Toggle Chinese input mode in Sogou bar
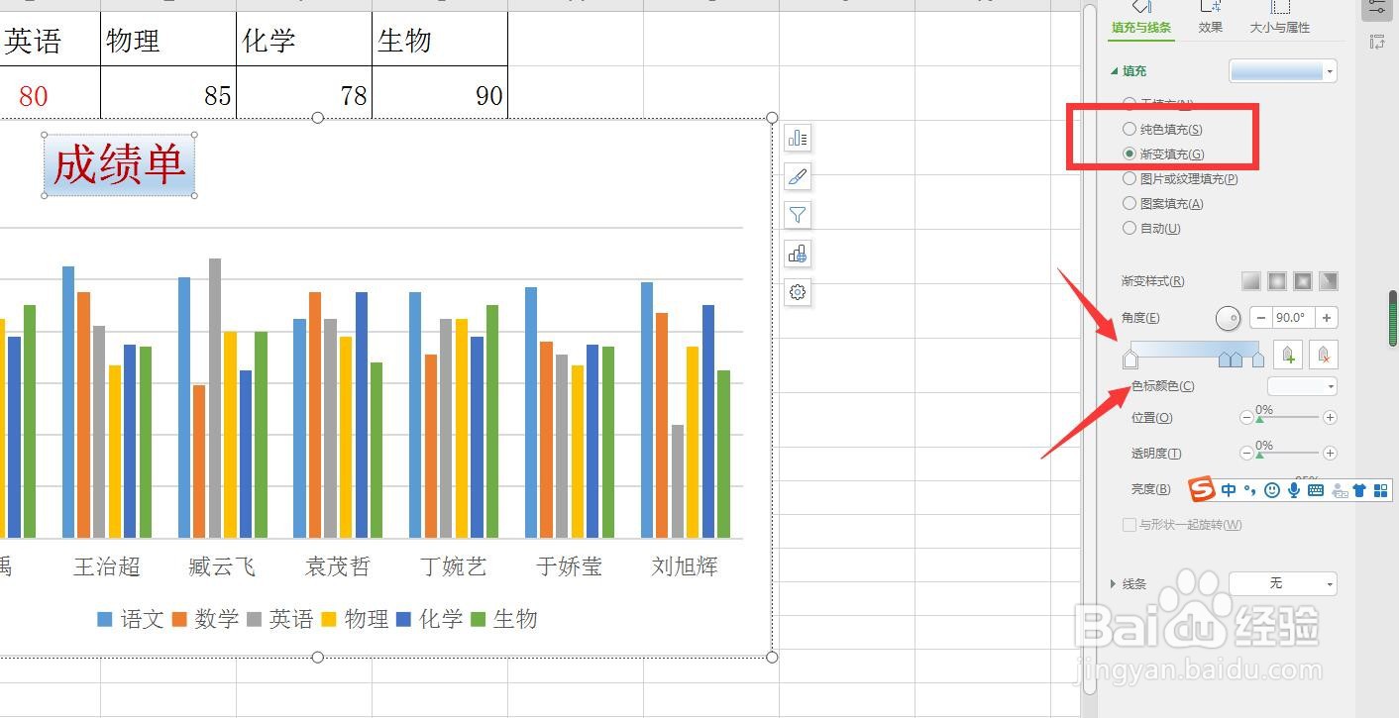The image size is (1399, 718). click(1229, 490)
